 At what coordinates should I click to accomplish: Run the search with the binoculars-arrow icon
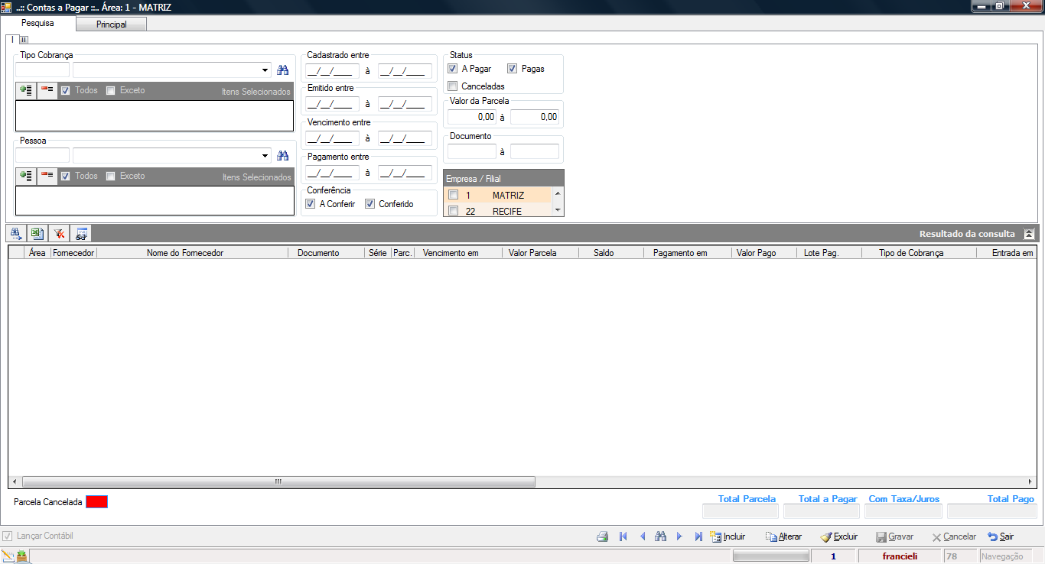point(15,233)
